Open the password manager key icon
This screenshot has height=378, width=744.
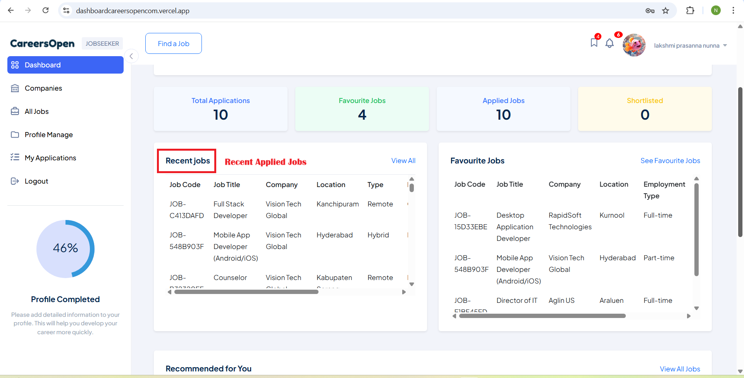(650, 11)
